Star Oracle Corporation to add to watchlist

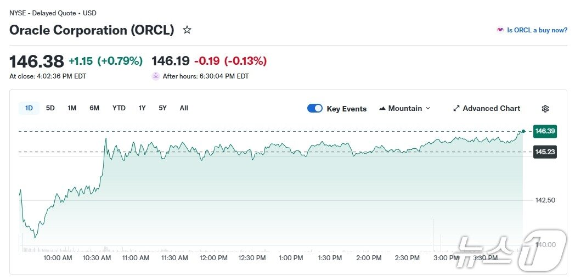point(187,30)
